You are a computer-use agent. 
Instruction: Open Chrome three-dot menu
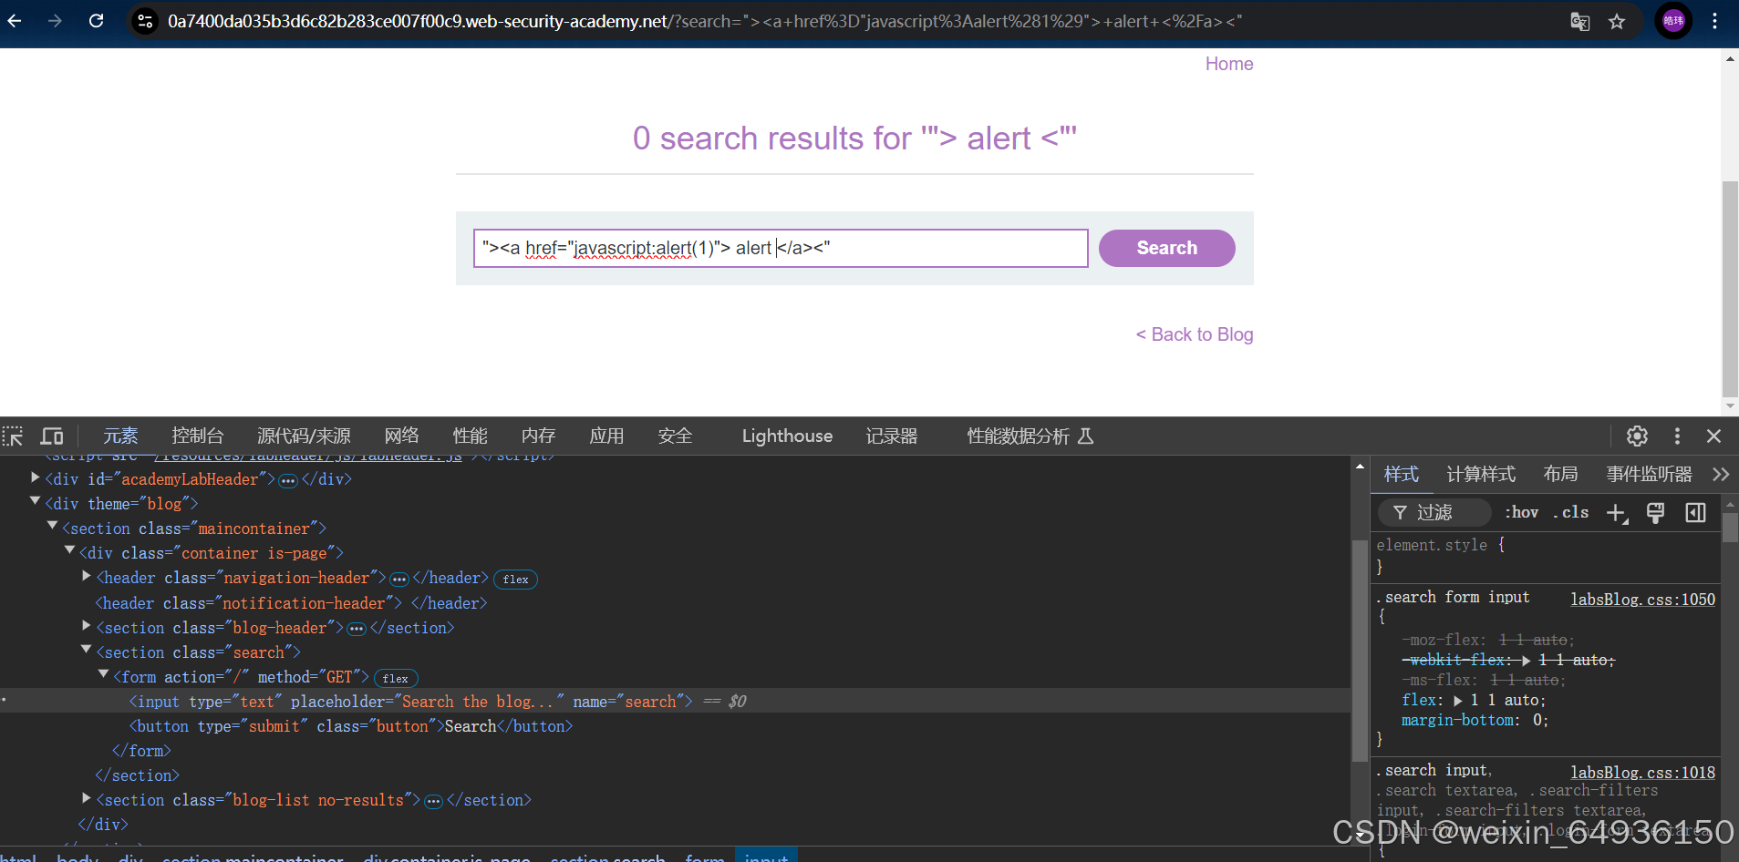tap(1714, 21)
